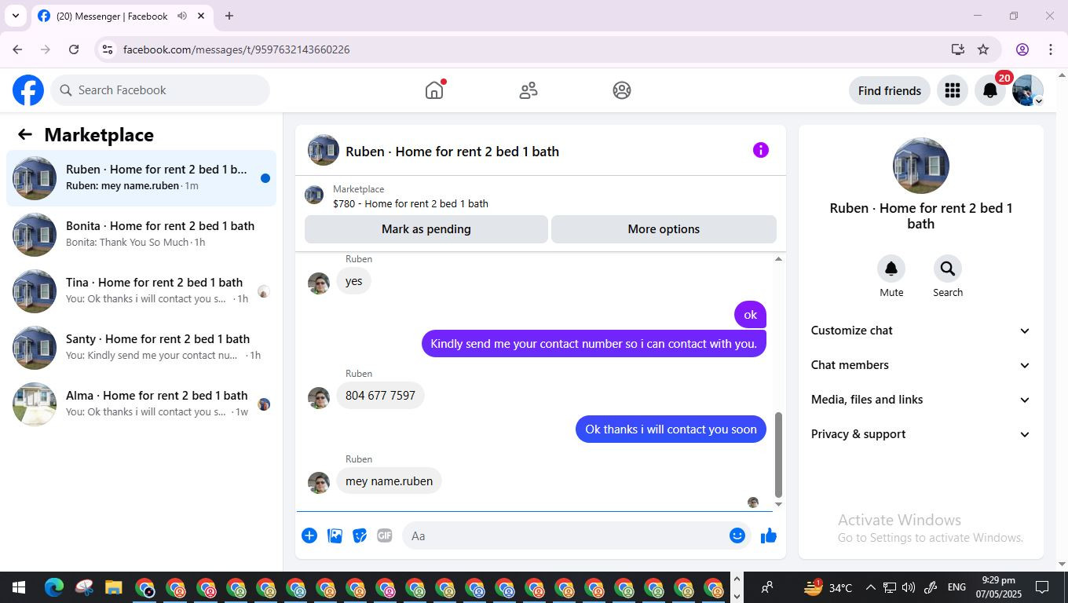
Task: Click Ruben's house thumbnail in right panel
Action: pyautogui.click(x=920, y=166)
